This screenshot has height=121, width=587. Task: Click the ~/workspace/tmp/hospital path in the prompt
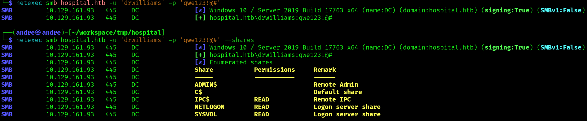tap(117, 32)
